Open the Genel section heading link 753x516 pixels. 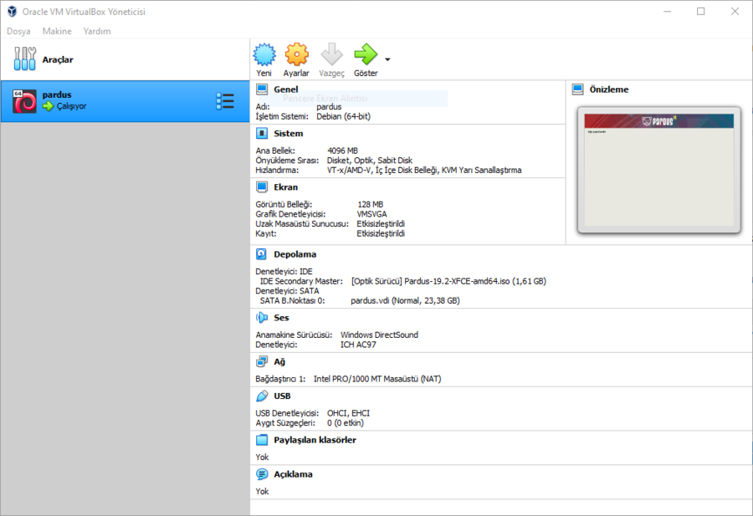[x=286, y=89]
